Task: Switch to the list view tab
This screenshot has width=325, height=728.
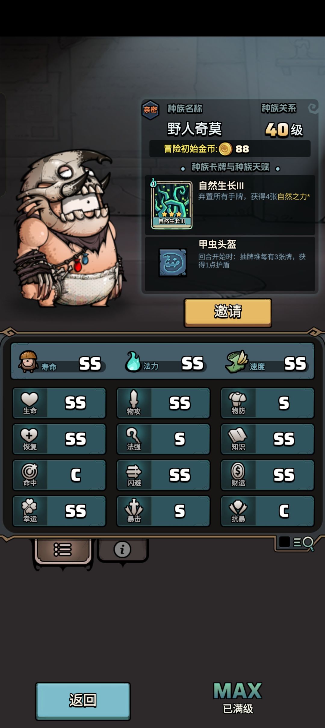Action: (x=63, y=550)
